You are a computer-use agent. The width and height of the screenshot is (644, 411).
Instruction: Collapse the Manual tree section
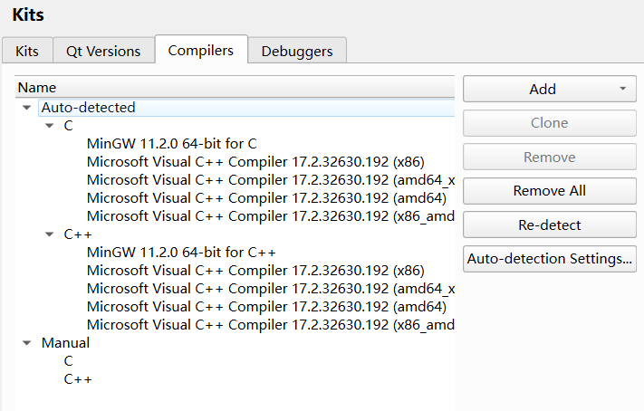coord(27,343)
